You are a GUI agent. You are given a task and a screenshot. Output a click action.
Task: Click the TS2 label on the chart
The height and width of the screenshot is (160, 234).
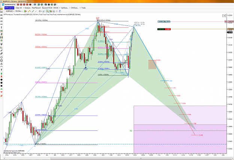(86, 69)
